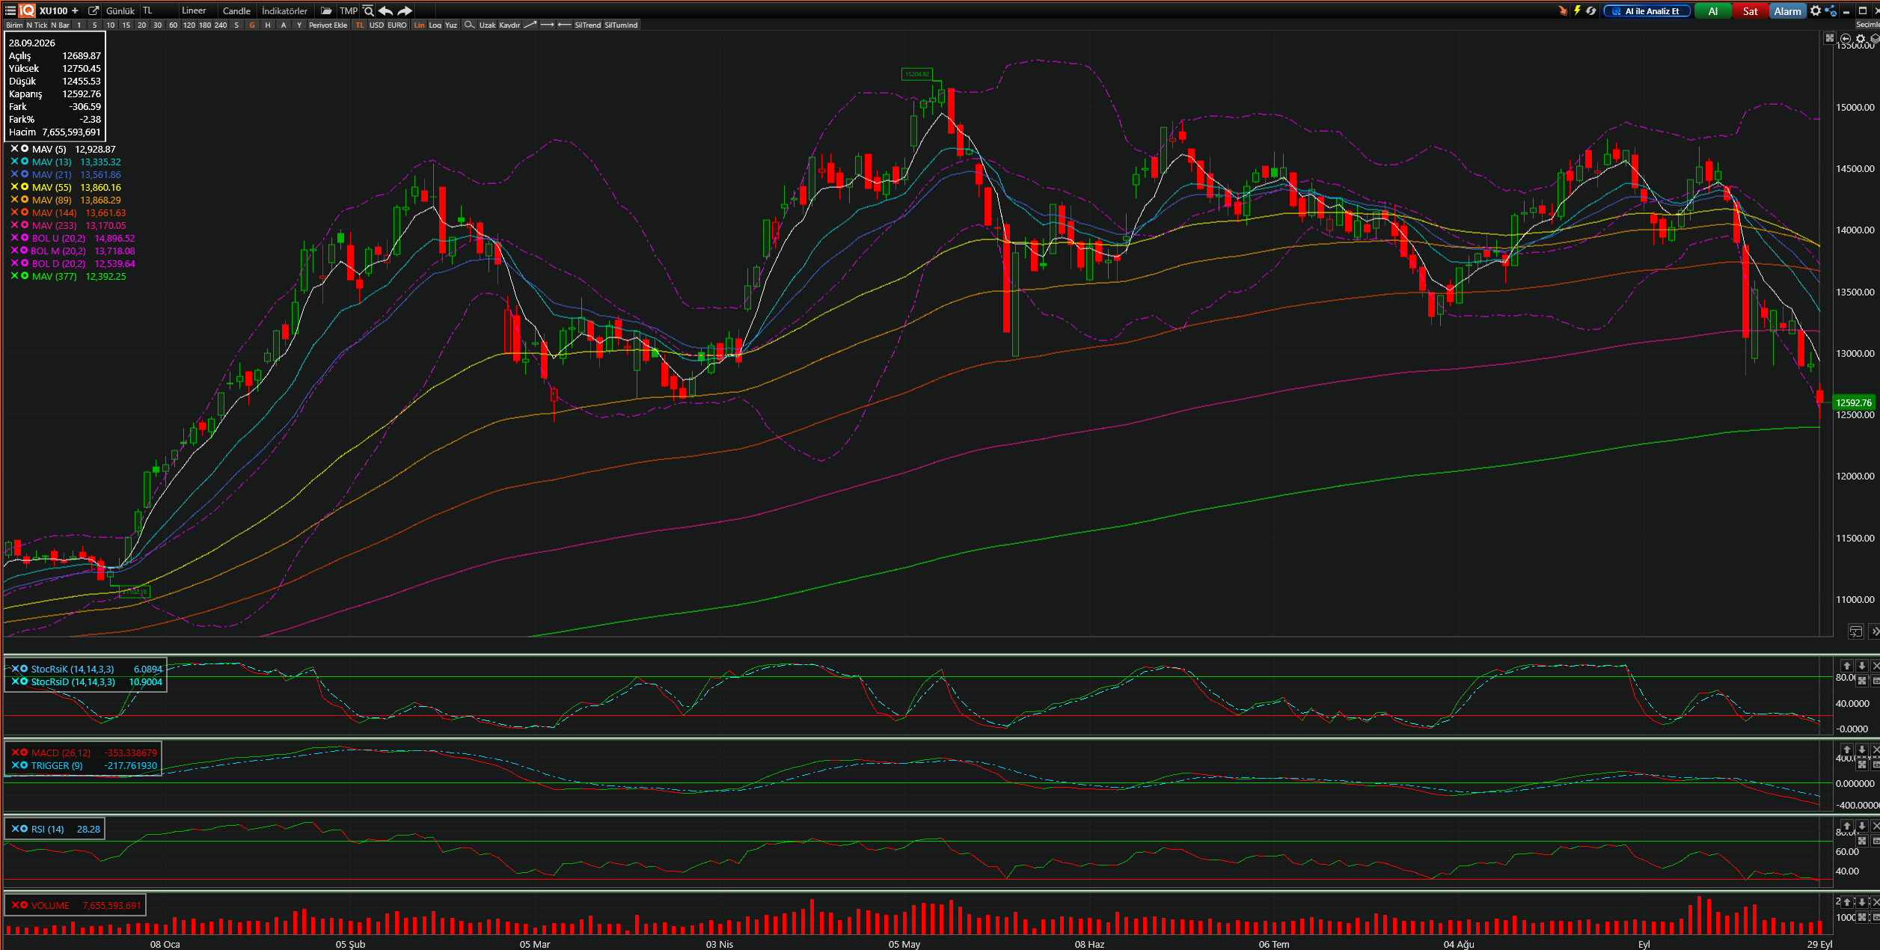Select the right-pointing arrow drawing tool
1880x950 pixels.
point(547,25)
